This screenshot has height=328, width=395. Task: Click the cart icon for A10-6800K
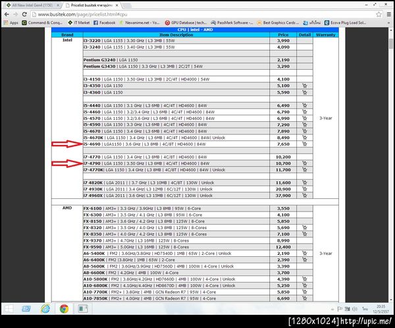(305, 285)
